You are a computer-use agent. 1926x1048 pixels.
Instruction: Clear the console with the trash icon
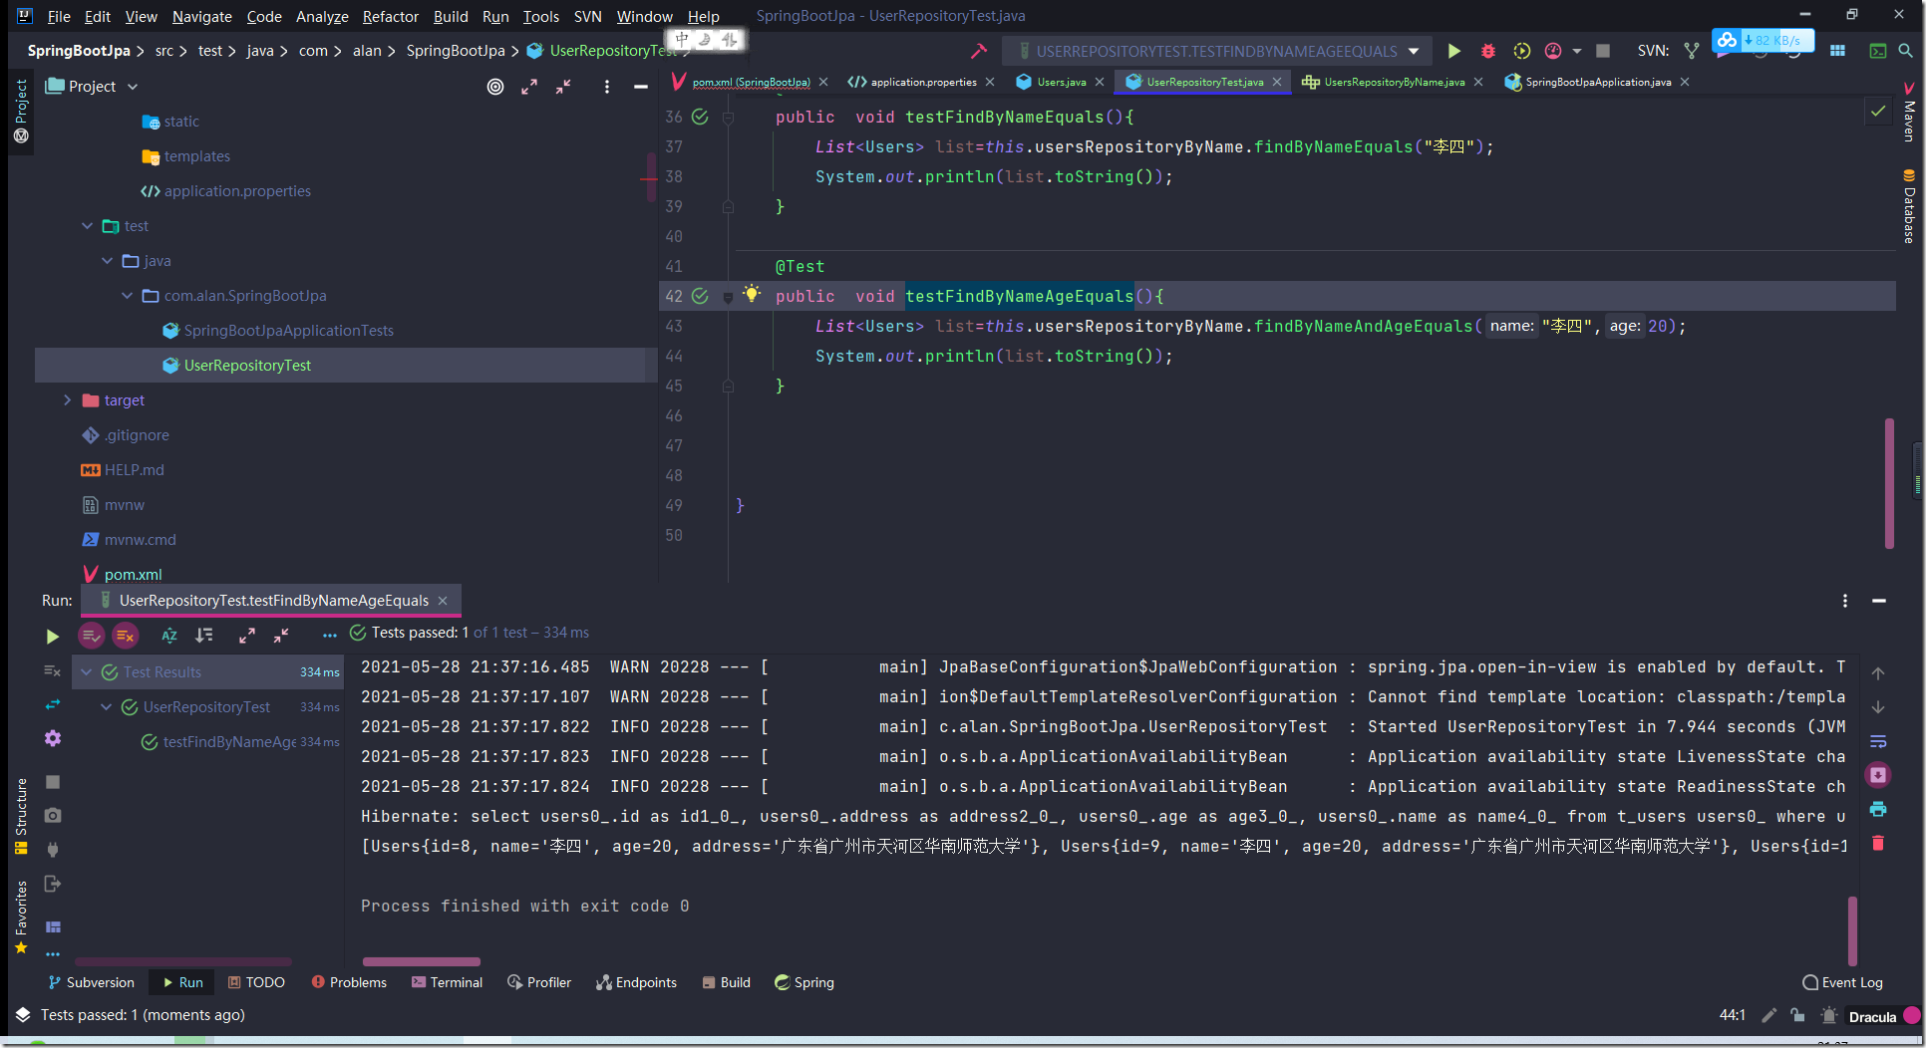[1878, 843]
